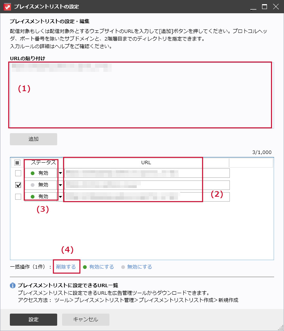Tick the third row's checkbox

(x=18, y=197)
